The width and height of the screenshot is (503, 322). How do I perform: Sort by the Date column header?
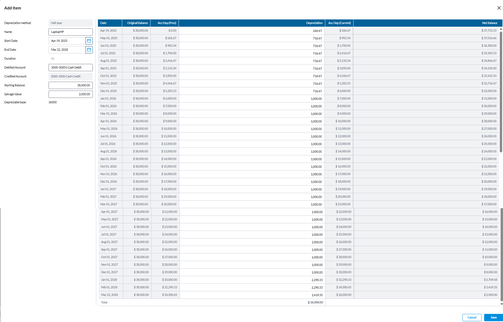point(110,23)
